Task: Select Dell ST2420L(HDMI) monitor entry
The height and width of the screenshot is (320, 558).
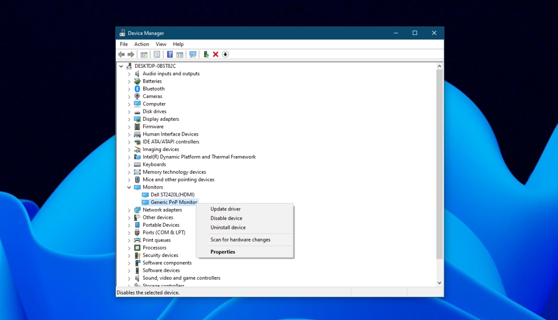Action: [173, 195]
